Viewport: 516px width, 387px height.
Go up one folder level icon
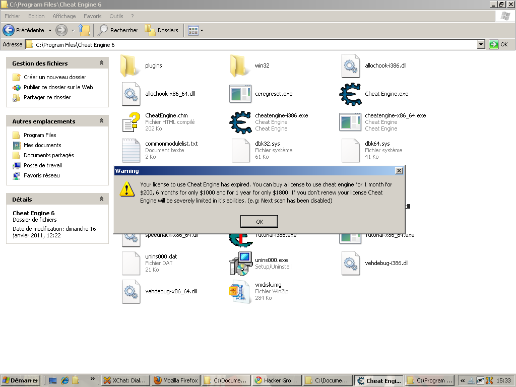click(x=84, y=30)
